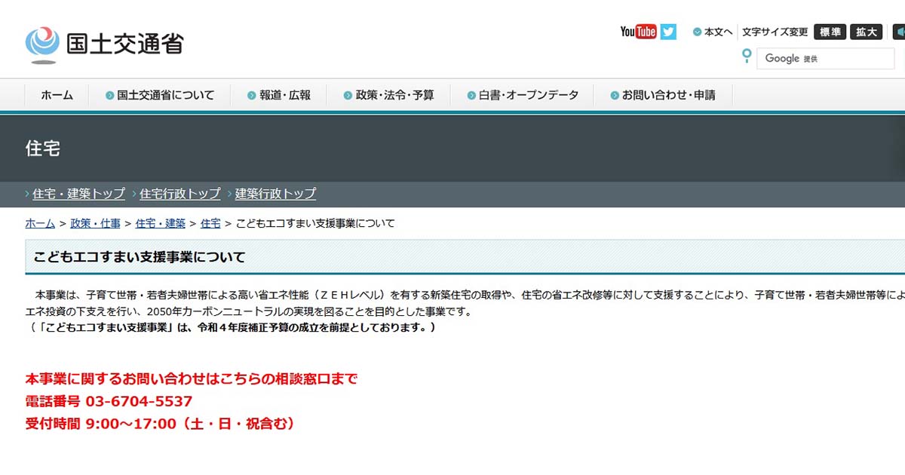Open お問い合わせ・申請 menu
Image resolution: width=905 pixels, height=475 pixels.
pos(663,95)
